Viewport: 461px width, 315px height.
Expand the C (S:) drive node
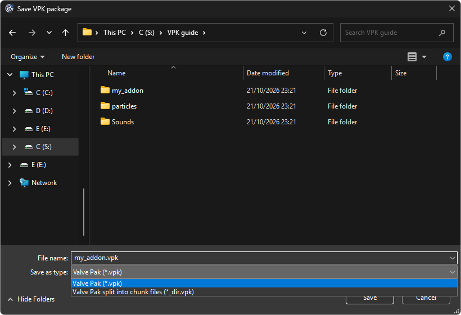click(14, 147)
